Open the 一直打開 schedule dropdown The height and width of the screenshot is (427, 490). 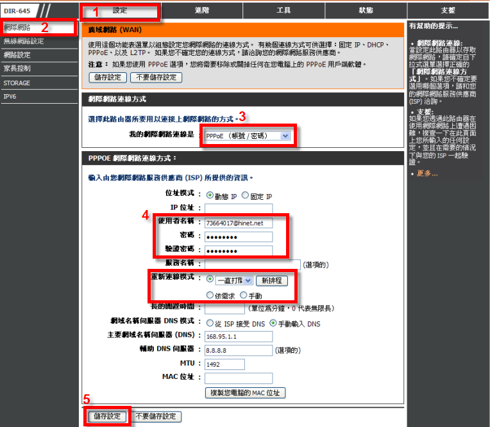[x=234, y=280]
